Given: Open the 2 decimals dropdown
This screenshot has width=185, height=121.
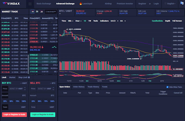Looking at the screenshot, I should tap(51, 12).
